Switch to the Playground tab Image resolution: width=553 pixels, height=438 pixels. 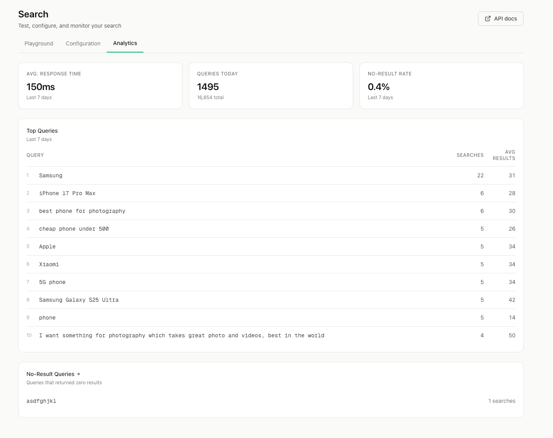tap(38, 43)
